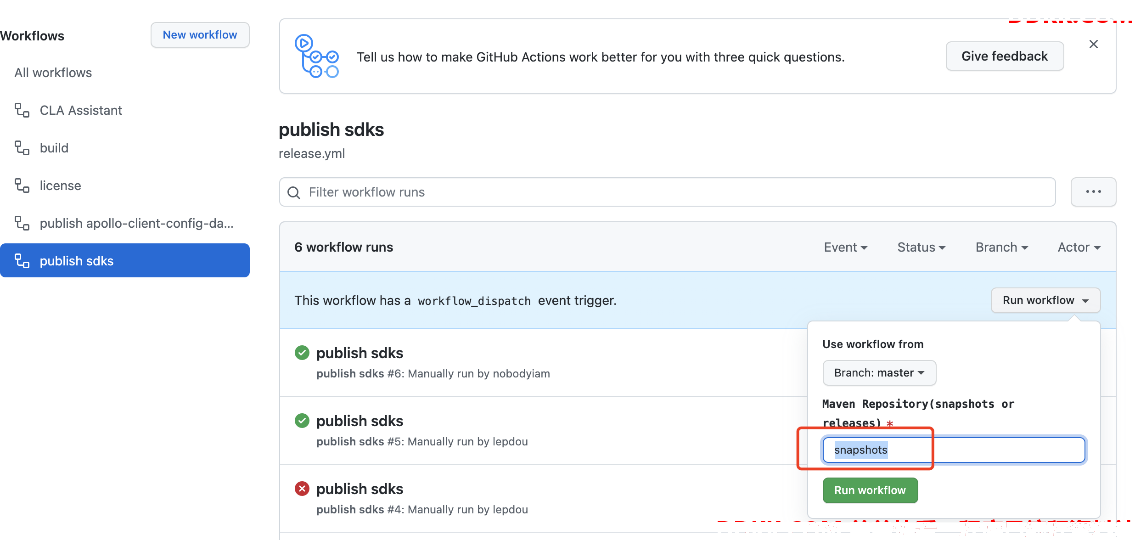Click the New workflow button
This screenshot has height=540, width=1135.
pyautogui.click(x=200, y=35)
